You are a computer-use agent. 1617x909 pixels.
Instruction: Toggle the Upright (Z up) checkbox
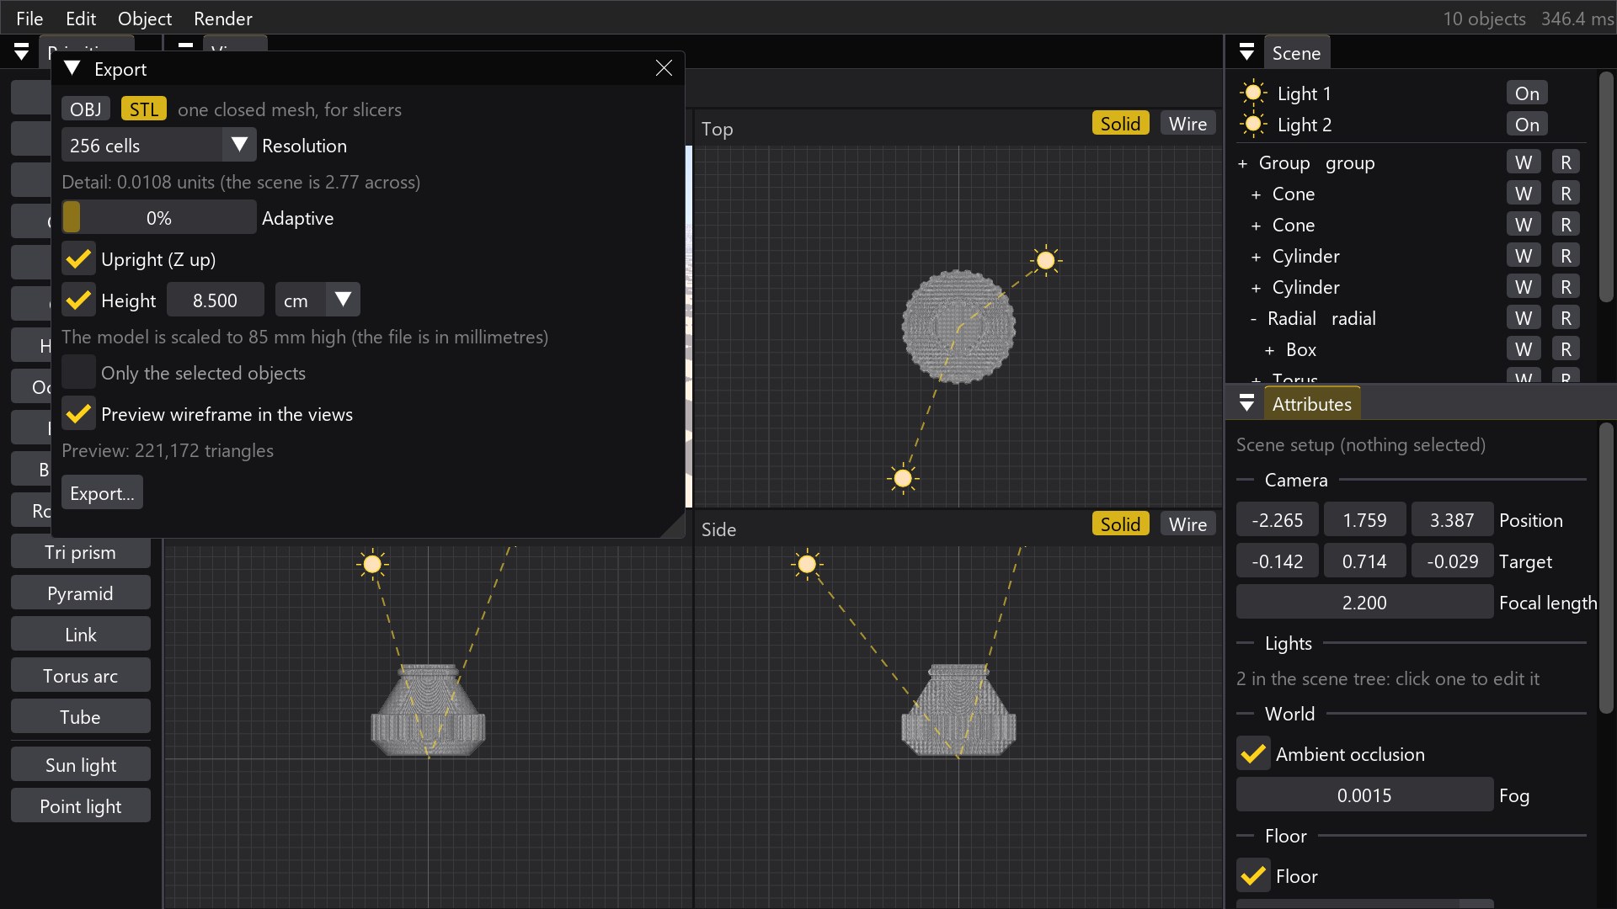tap(78, 259)
